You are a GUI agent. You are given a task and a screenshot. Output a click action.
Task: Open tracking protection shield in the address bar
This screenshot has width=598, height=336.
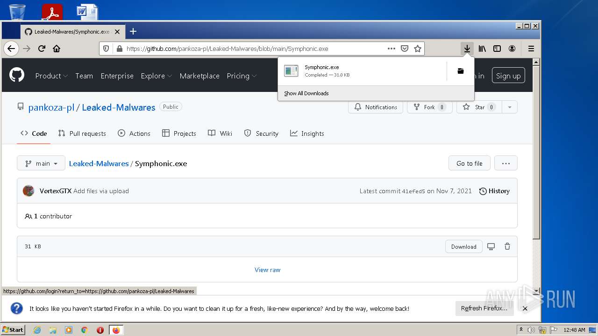(106, 49)
